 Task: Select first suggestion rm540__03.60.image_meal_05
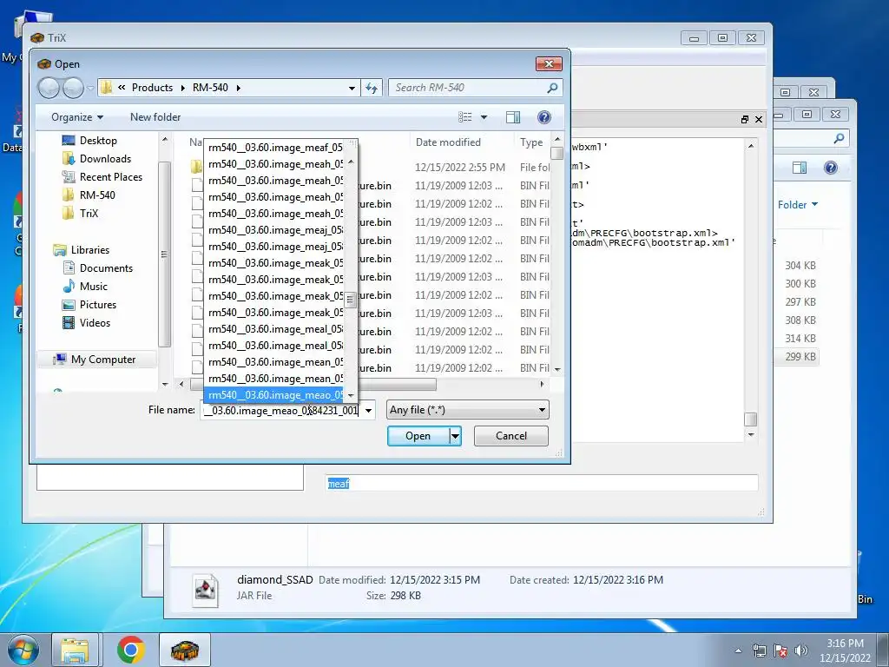(x=275, y=329)
